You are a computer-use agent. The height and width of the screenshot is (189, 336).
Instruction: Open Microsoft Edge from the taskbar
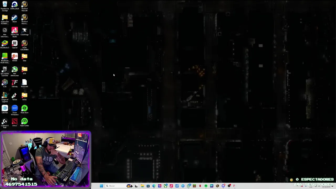(154, 186)
